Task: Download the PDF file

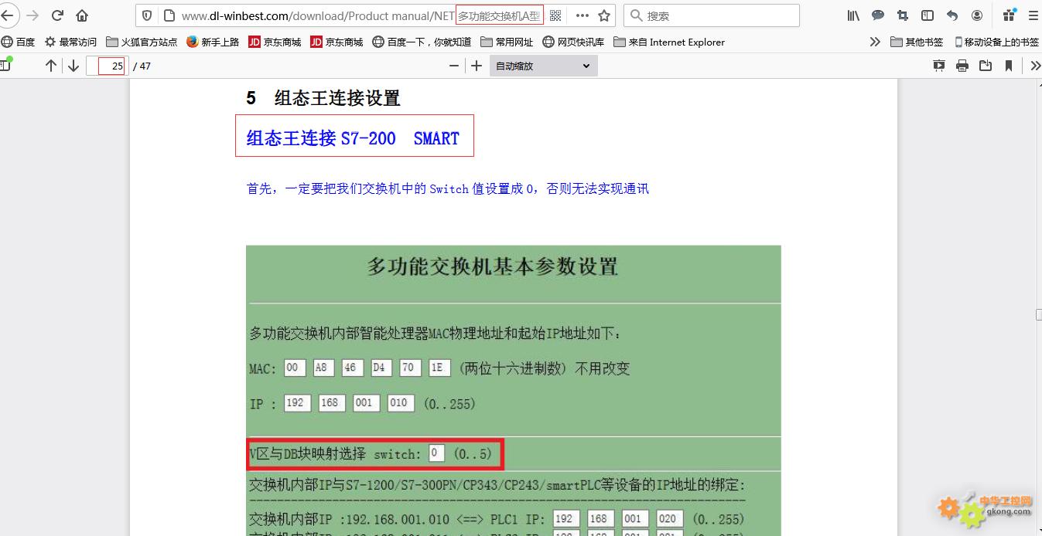Action: pyautogui.click(x=986, y=66)
